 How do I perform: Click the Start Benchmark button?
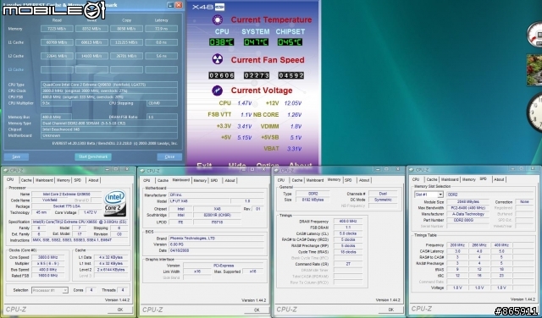(93, 156)
